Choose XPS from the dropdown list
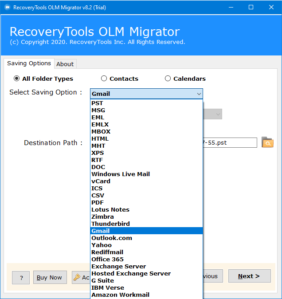 click(146, 153)
